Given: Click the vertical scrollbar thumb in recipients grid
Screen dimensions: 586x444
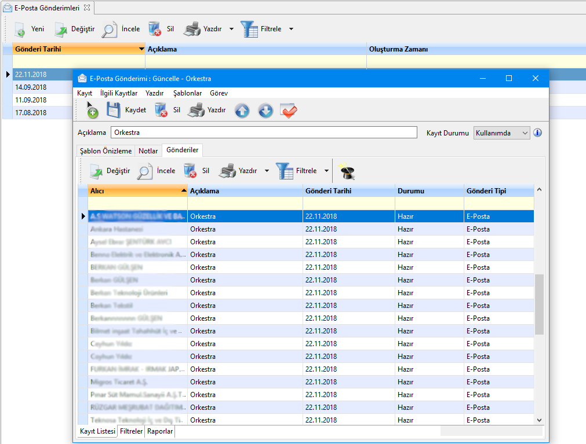Looking at the screenshot, I should pyautogui.click(x=539, y=304).
